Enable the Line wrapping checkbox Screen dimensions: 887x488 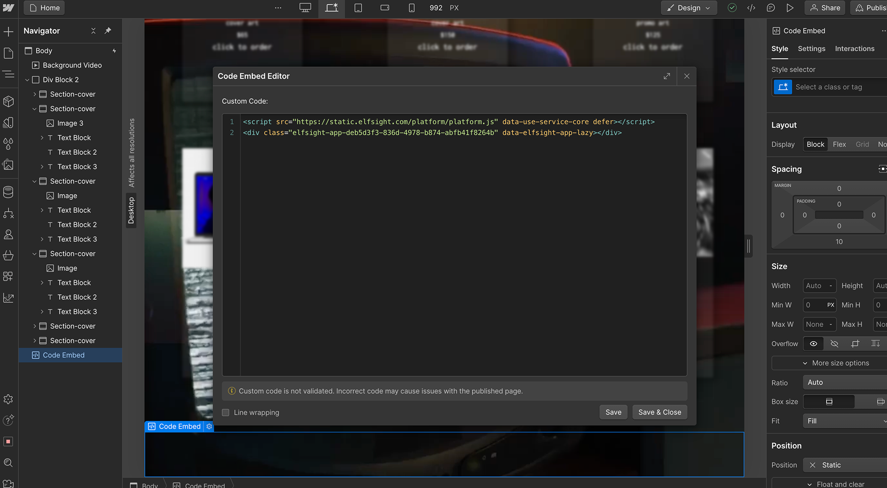225,412
